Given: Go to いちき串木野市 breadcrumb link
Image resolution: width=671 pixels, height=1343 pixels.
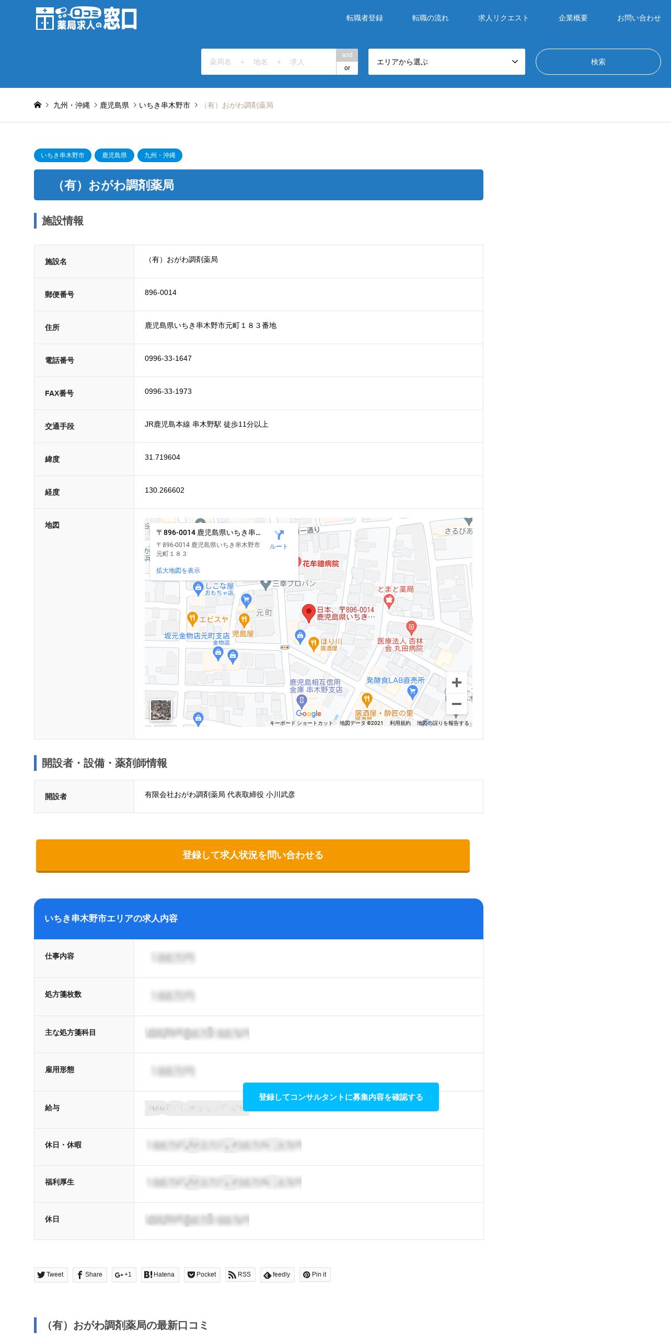Looking at the screenshot, I should [165, 105].
